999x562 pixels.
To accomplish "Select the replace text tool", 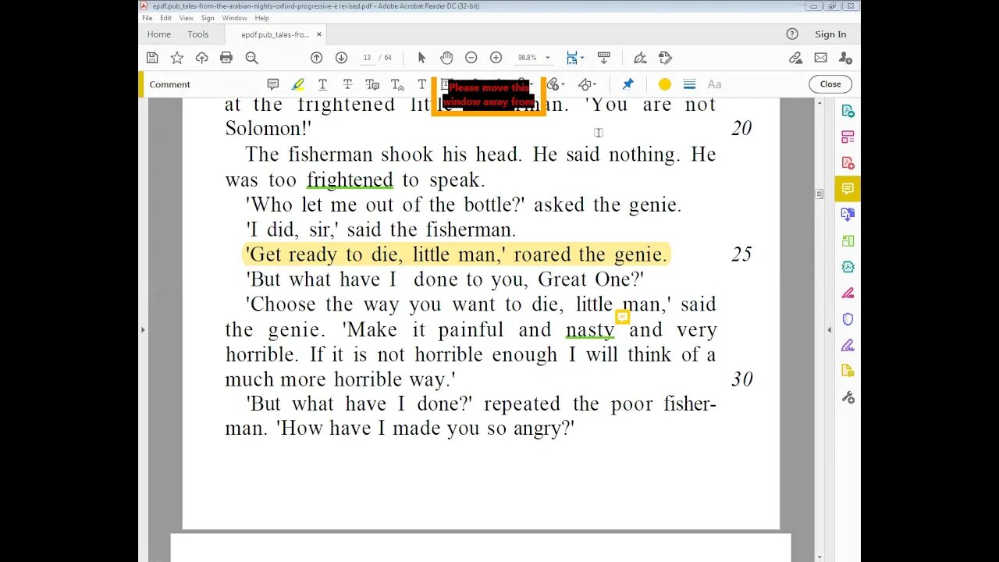I will (x=372, y=84).
